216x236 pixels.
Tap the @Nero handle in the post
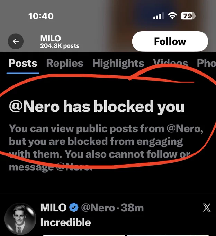(x=98, y=208)
